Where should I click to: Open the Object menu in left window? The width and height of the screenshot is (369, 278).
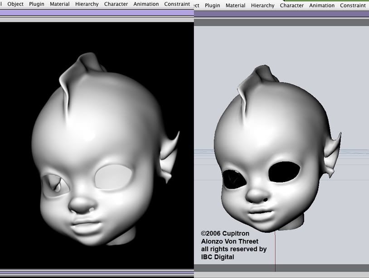[15, 4]
